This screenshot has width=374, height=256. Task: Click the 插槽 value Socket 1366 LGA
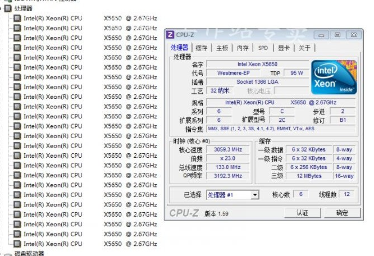tap(257, 82)
